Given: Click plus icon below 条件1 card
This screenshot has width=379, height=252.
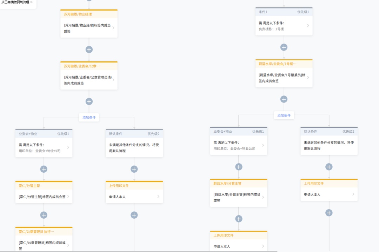Looking at the screenshot, I should [x=284, y=47].
